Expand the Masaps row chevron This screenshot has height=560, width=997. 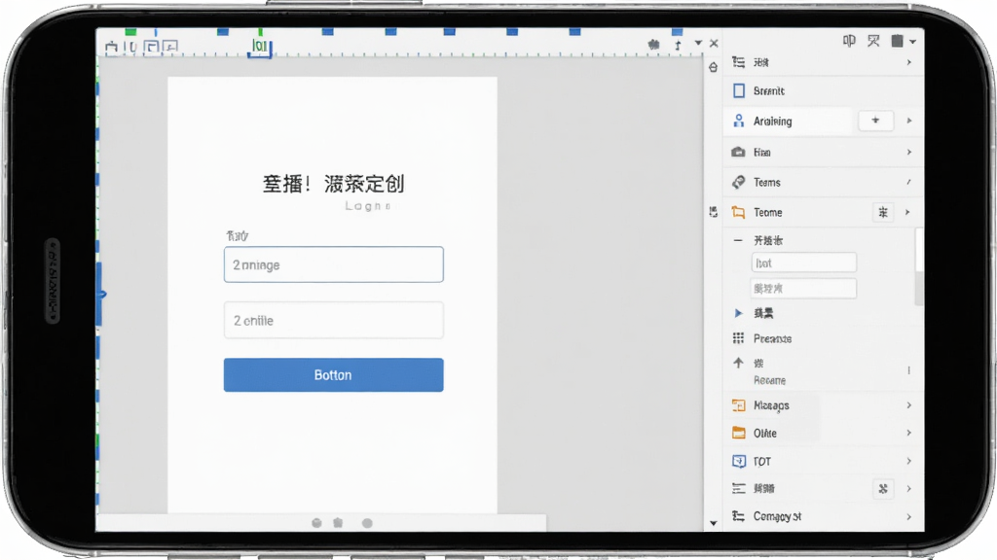coord(909,405)
